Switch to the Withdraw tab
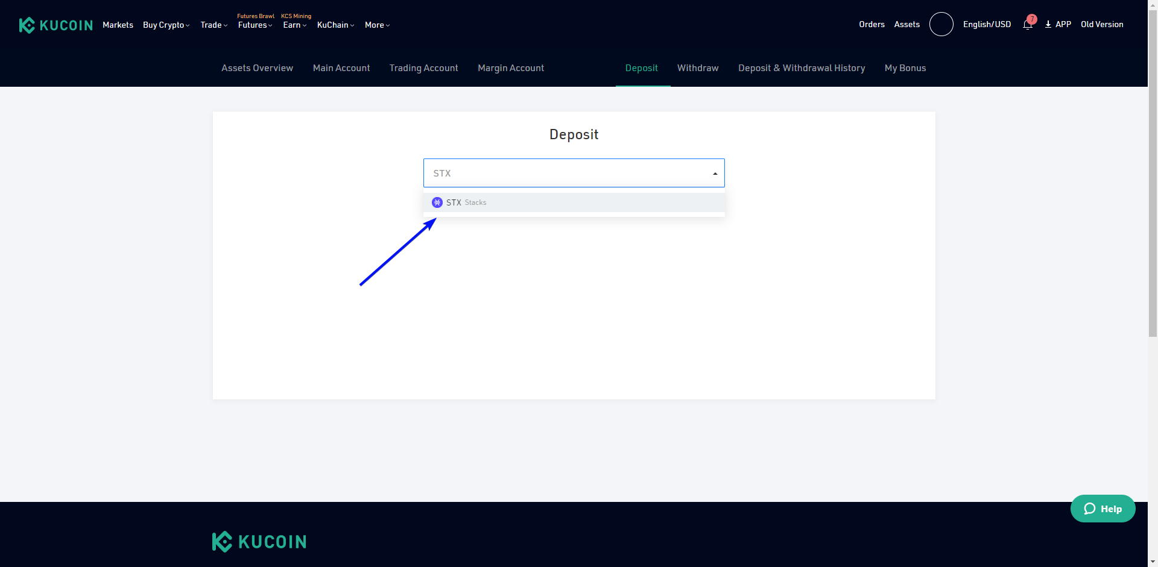The height and width of the screenshot is (567, 1158). point(698,68)
